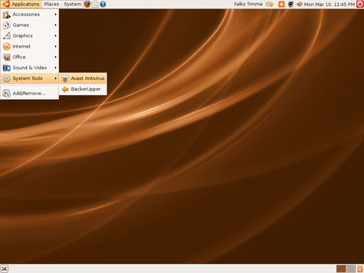This screenshot has width=364, height=273.
Task: Expand the Accessories submenu
Action: 30,15
